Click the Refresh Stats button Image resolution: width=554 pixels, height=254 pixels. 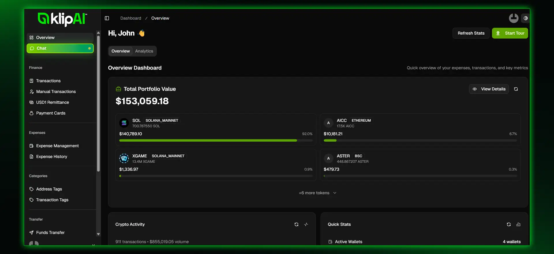click(x=471, y=33)
